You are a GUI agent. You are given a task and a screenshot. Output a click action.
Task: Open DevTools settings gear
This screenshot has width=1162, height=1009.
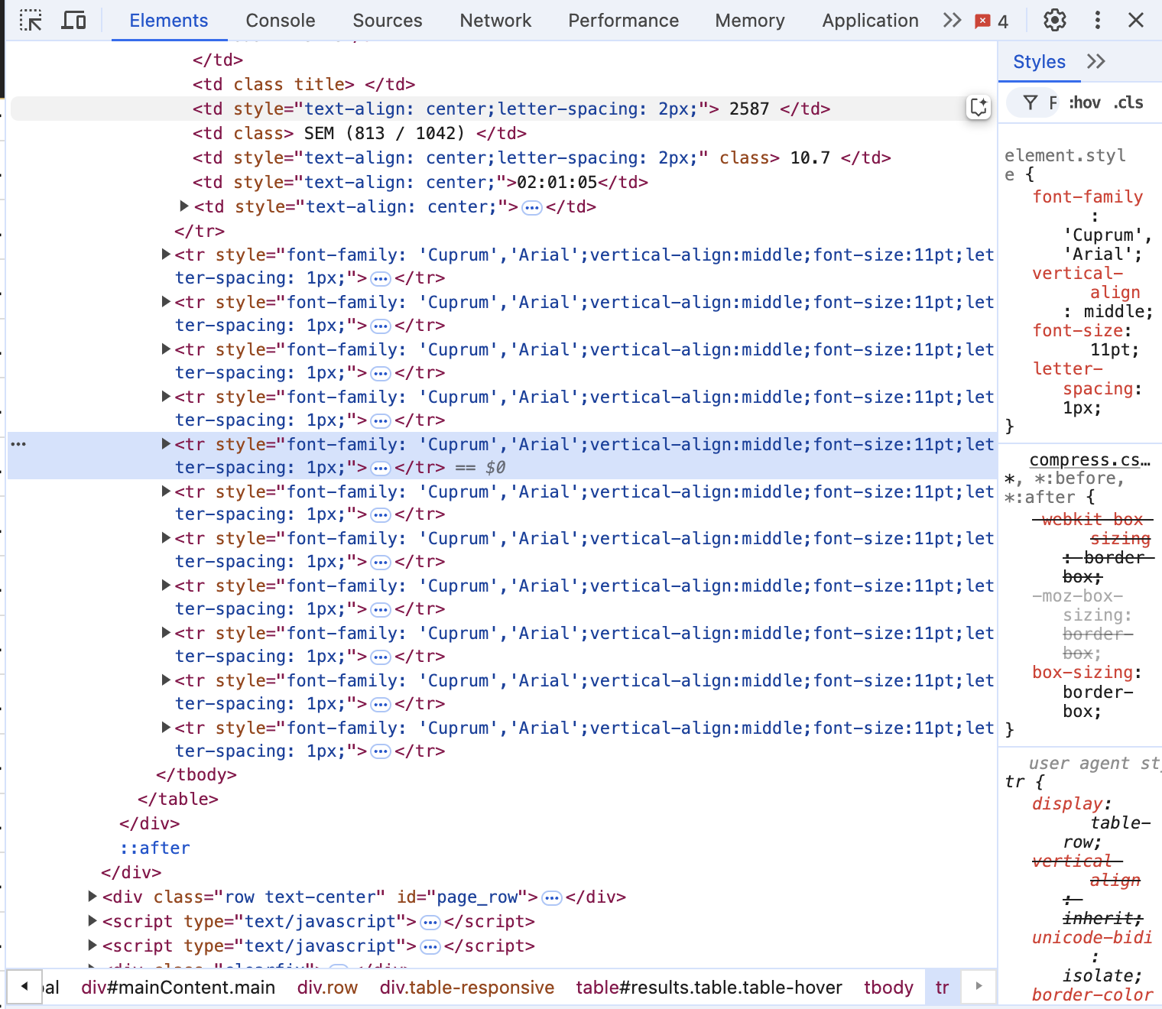pos(1055,21)
